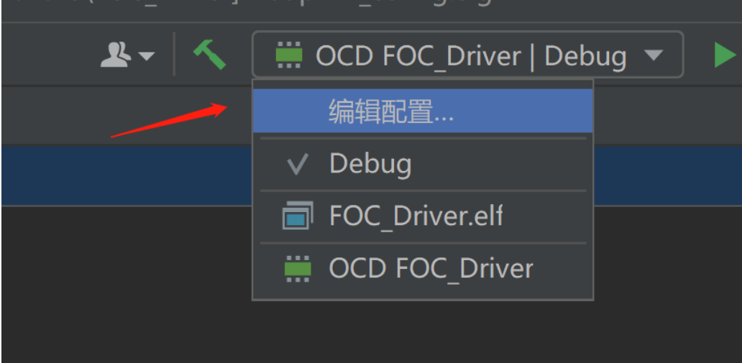Click the partially visible title text at top
Image resolution: width=742 pixels, height=363 pixels.
(x=246, y=4)
